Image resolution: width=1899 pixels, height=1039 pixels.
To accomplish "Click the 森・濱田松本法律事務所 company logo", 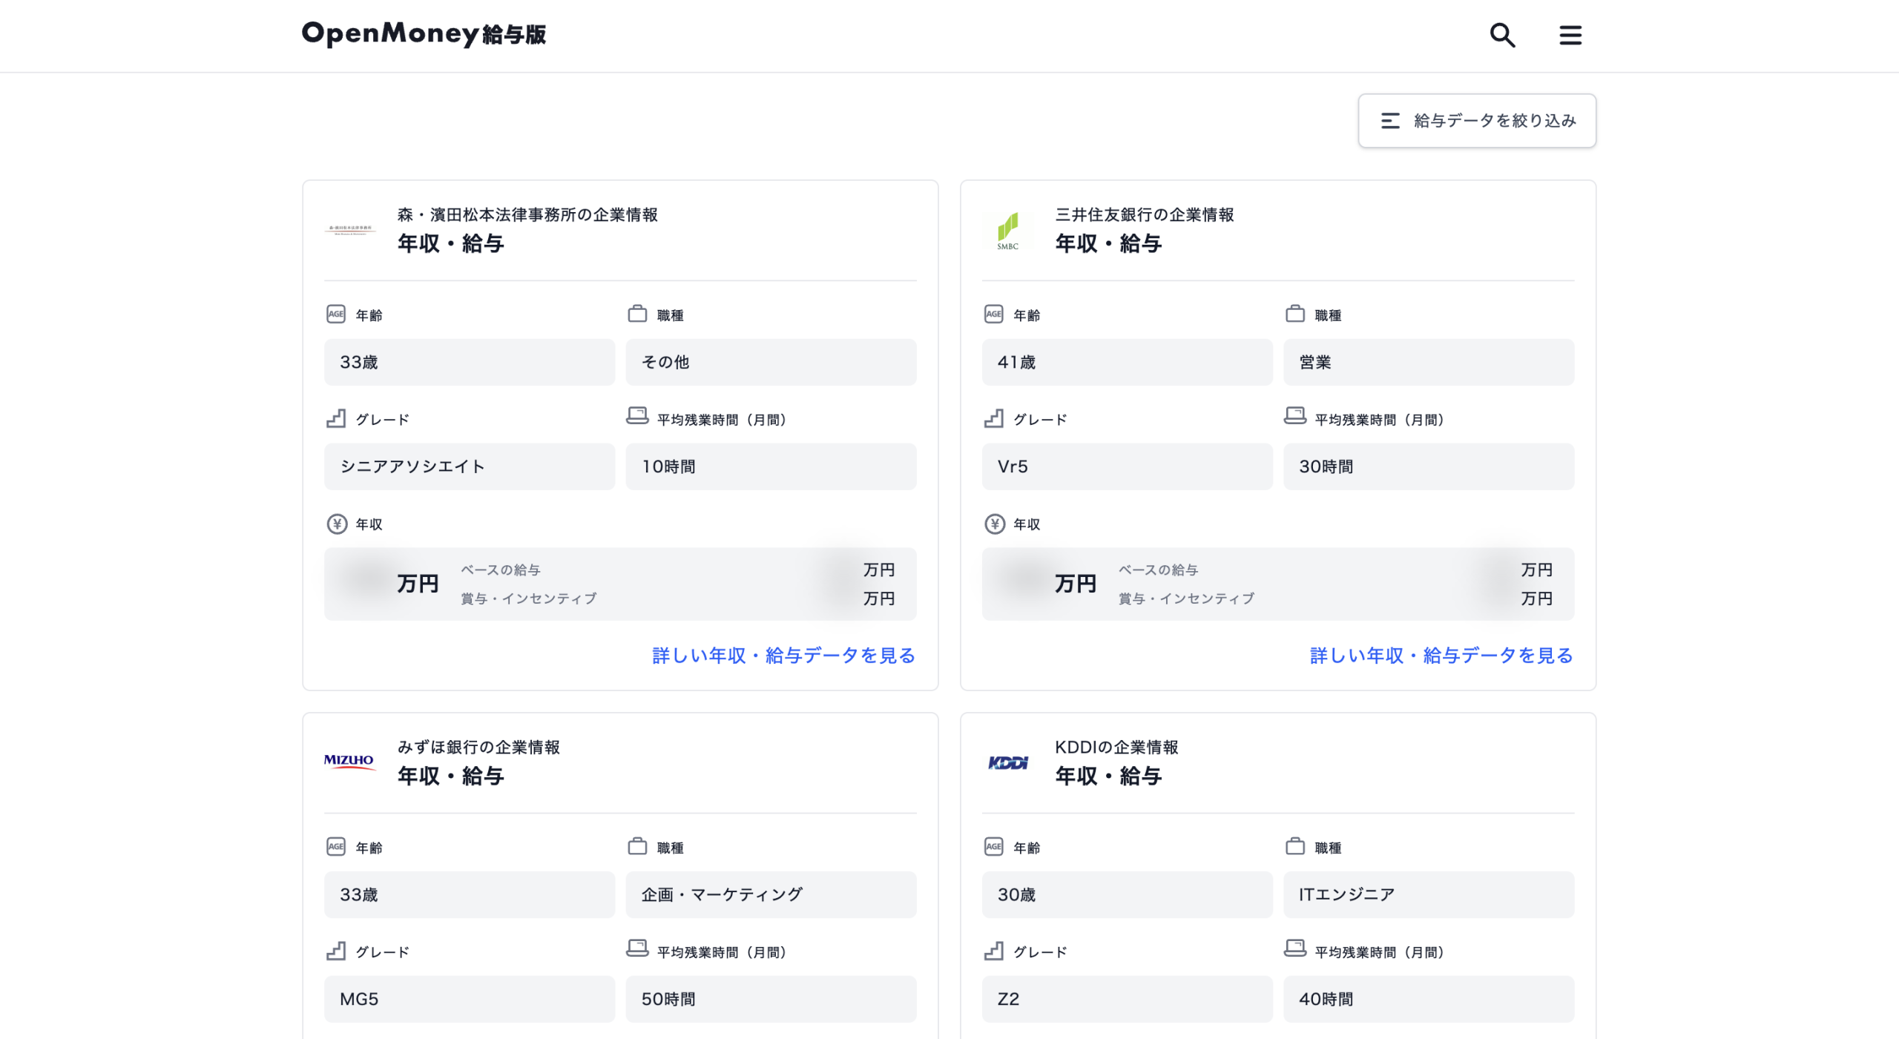I will 350,230.
